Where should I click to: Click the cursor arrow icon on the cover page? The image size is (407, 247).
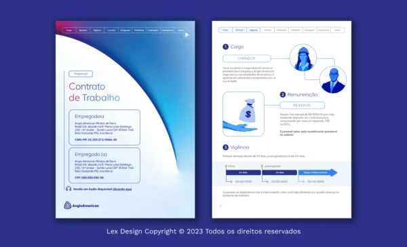tap(187, 35)
